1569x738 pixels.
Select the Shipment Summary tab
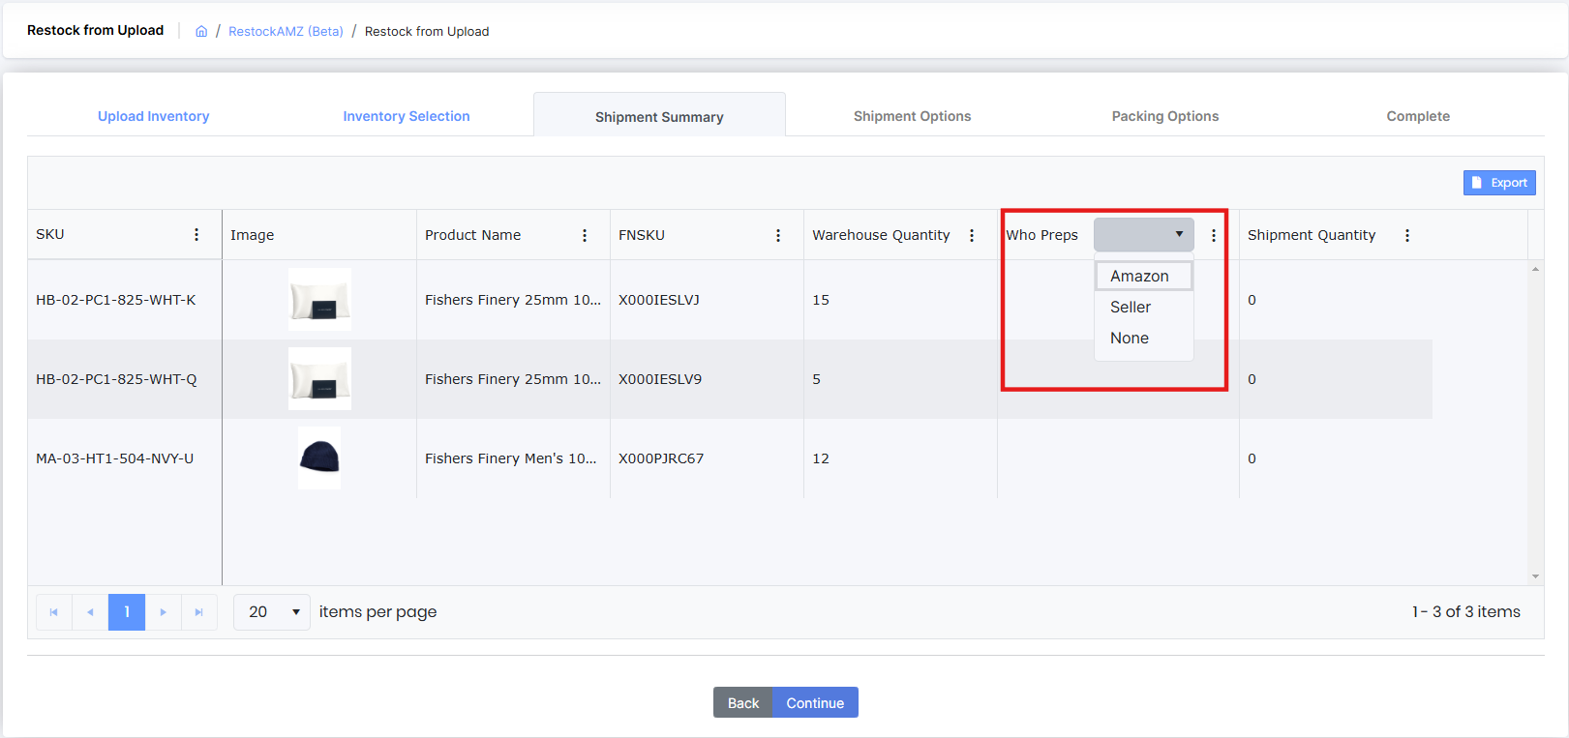659,116
